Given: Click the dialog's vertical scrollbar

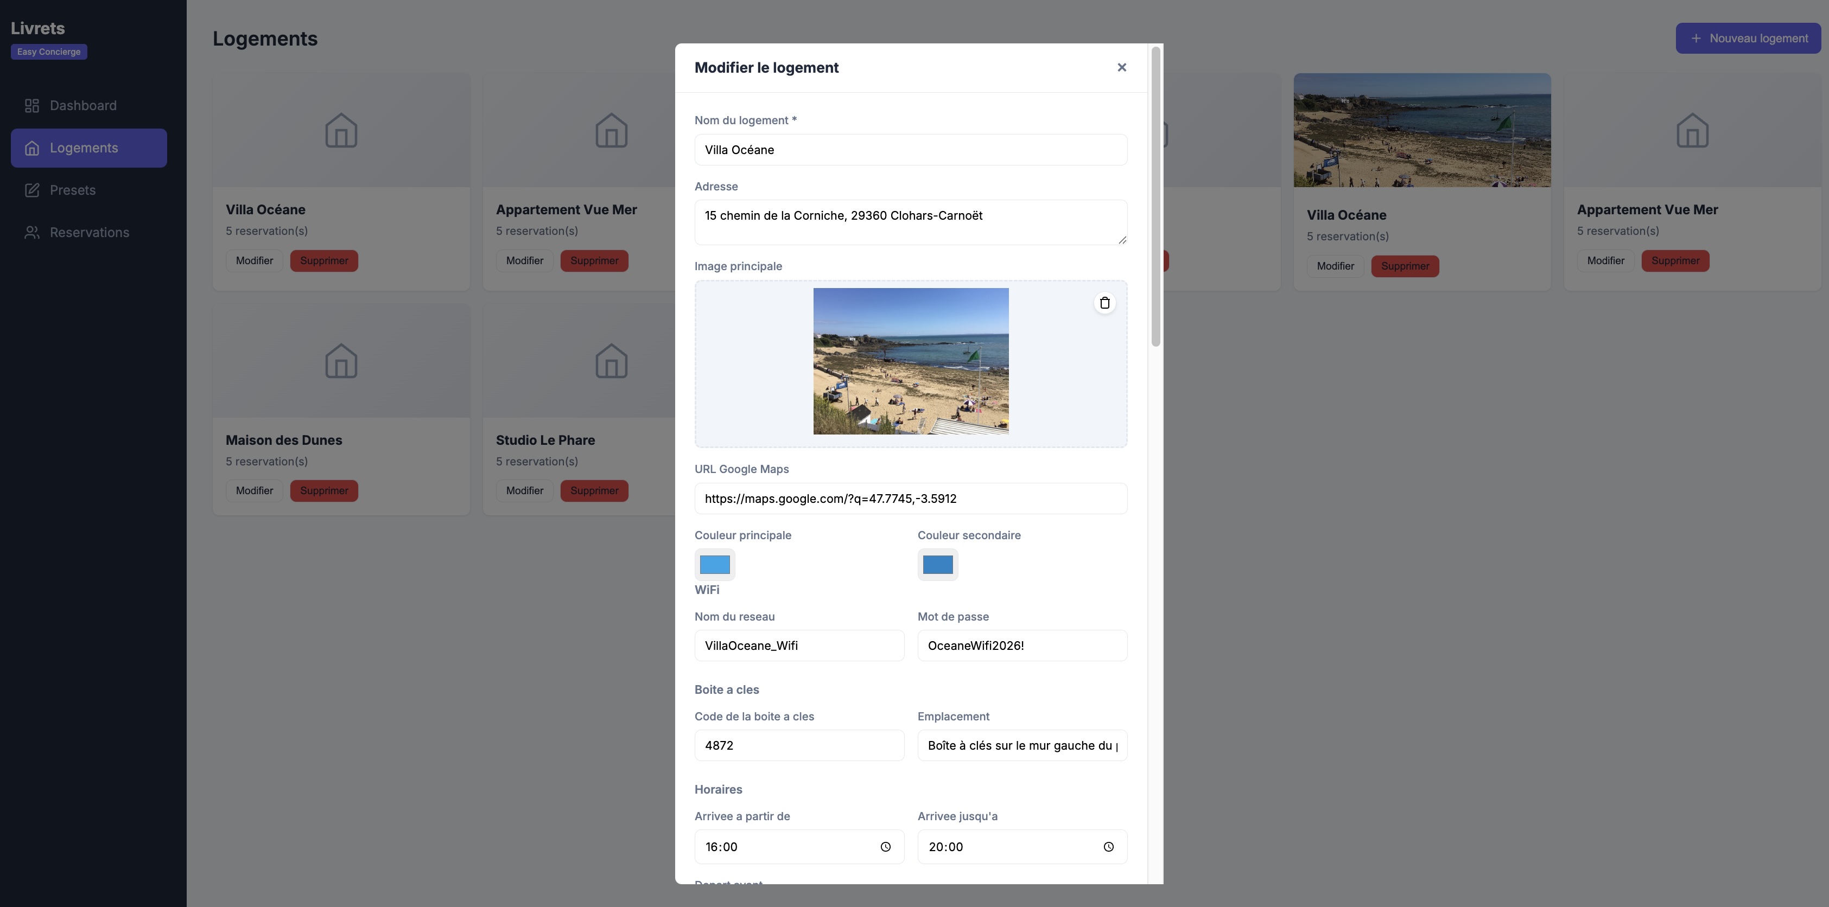Looking at the screenshot, I should coord(1155,196).
